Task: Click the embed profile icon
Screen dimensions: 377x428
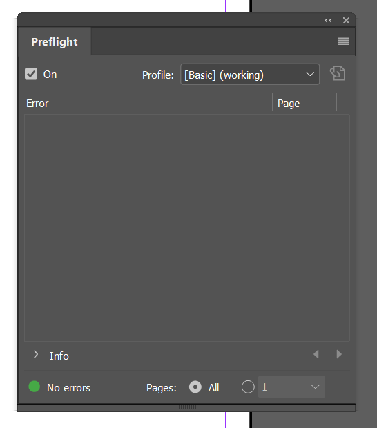Action: click(x=338, y=73)
